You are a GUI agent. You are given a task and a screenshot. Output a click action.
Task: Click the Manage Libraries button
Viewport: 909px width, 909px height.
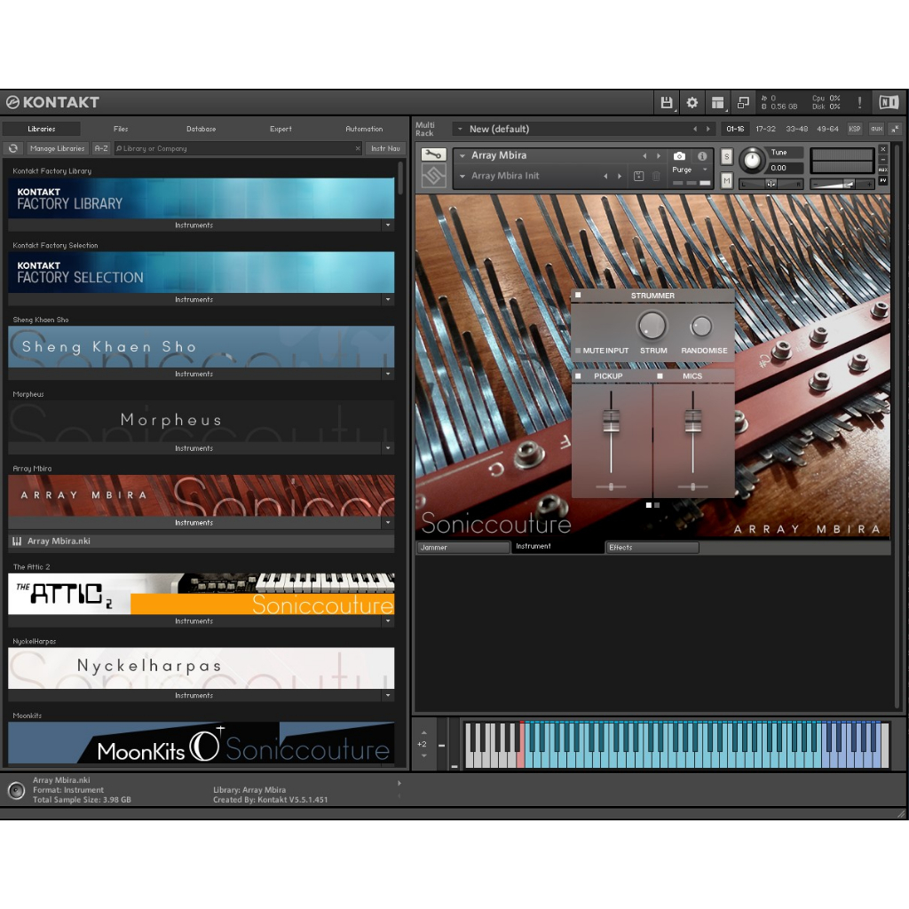(x=57, y=148)
